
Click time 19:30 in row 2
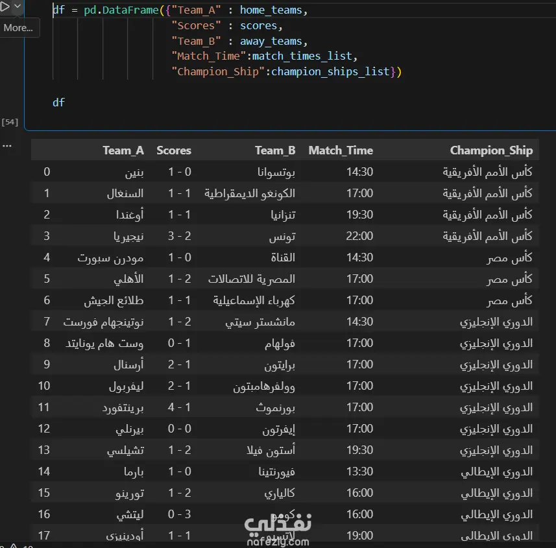click(359, 215)
